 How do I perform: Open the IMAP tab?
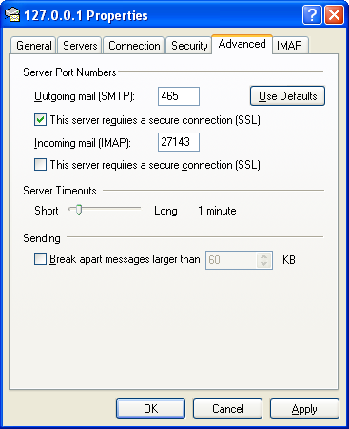(289, 46)
